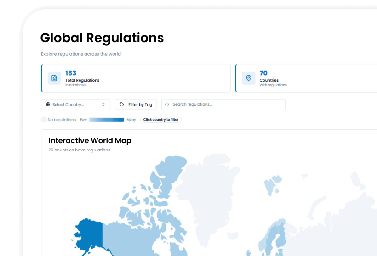
Task: Click the Interactive World Map title
Action: (90, 140)
